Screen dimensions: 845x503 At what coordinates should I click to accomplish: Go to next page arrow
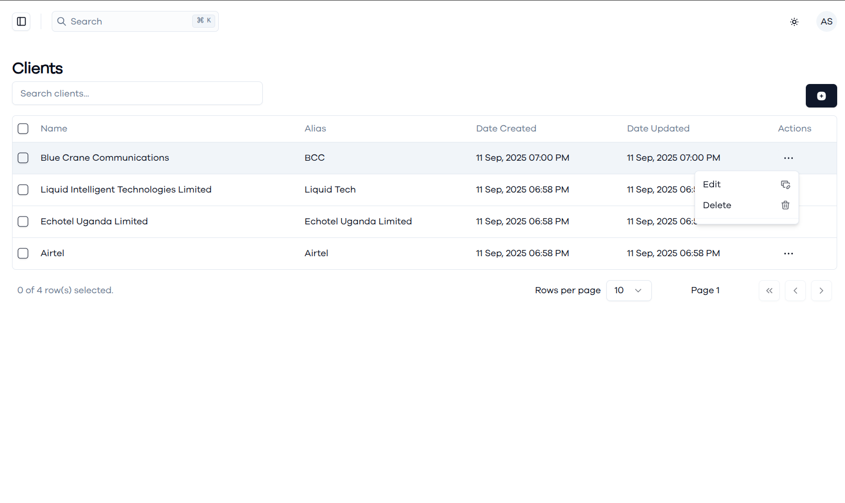coord(821,291)
